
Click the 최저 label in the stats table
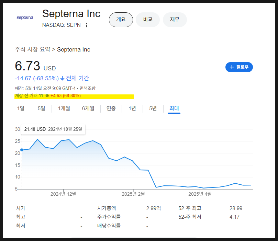[21, 226]
